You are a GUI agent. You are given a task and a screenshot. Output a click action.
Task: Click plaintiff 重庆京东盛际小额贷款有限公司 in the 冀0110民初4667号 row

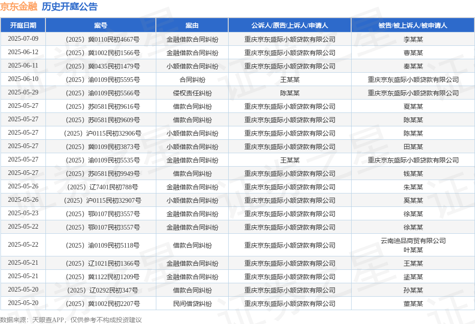[x=289, y=39]
